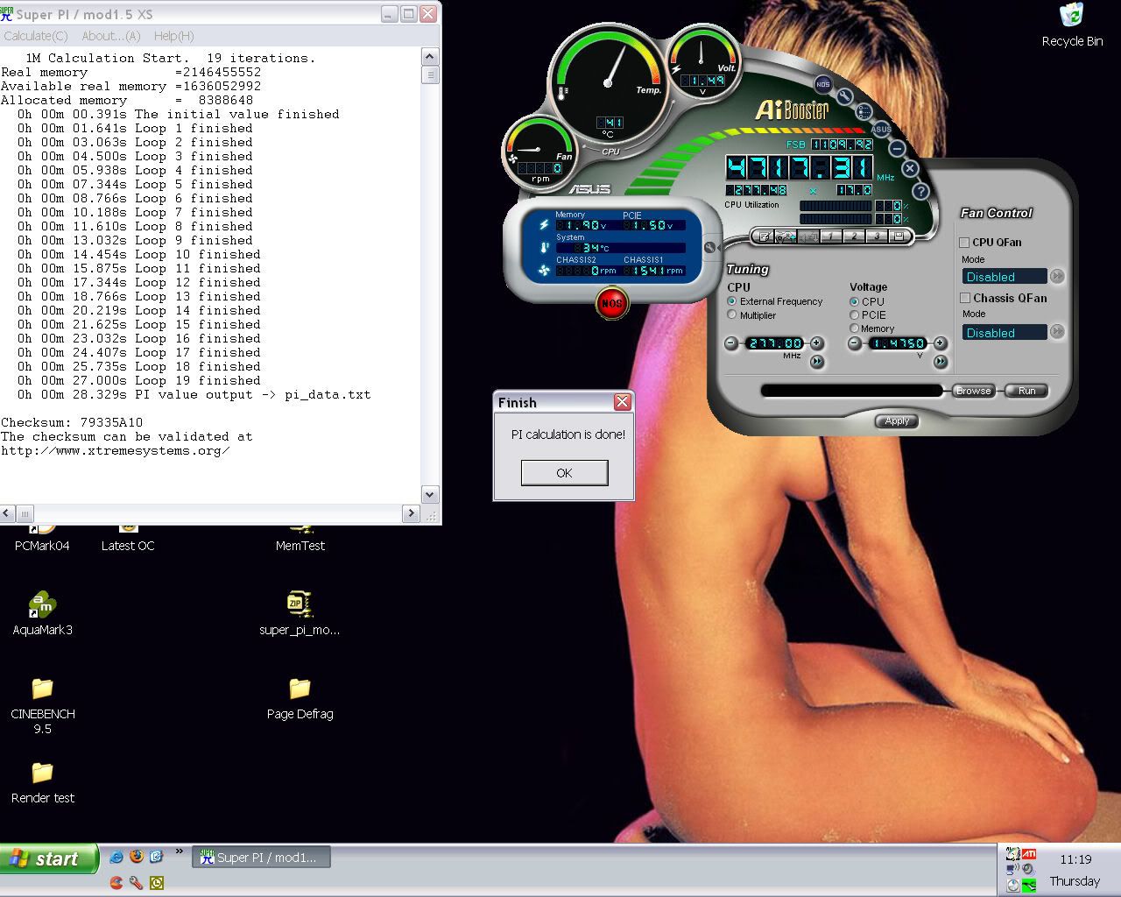
Task: Click the NOS round button on AI Booster arc
Action: (823, 84)
